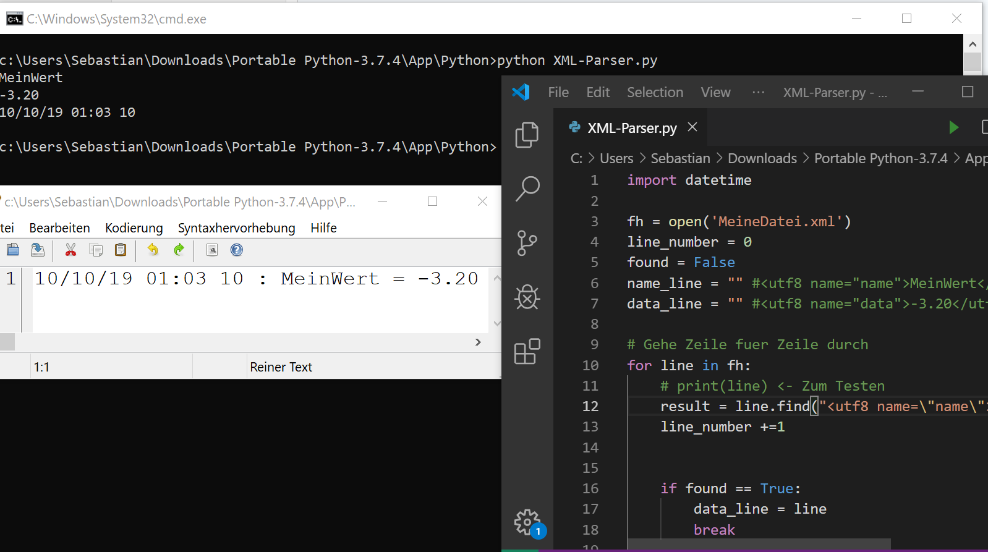Screen dimensions: 988x552
Task: Open the Source Control view in VS Code
Action: (527, 243)
